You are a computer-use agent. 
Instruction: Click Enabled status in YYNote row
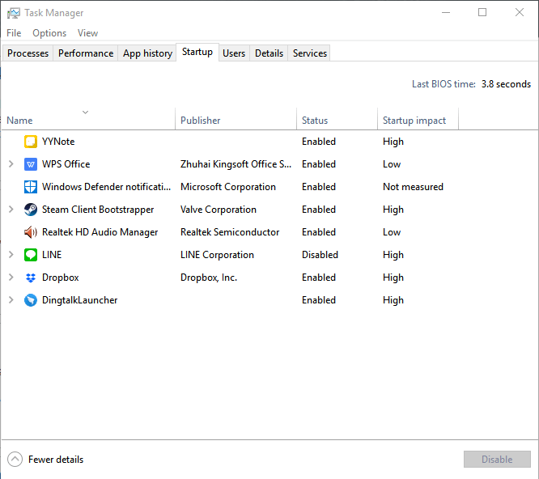point(319,142)
